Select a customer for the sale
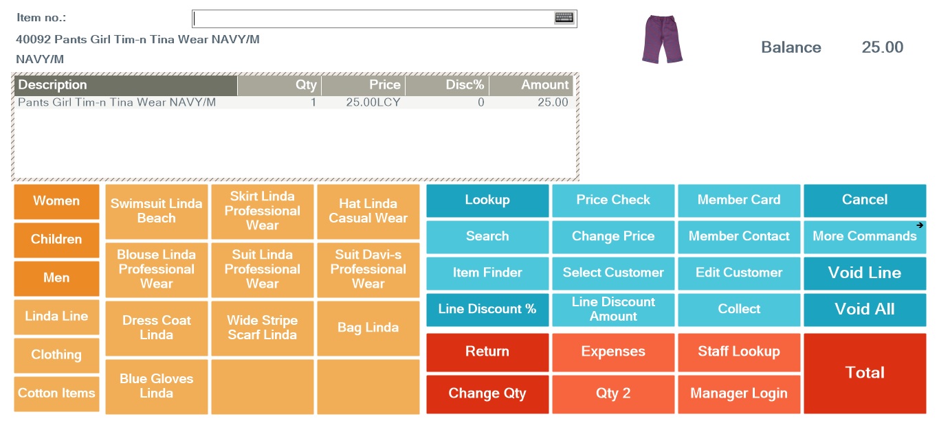The height and width of the screenshot is (434, 939). click(x=612, y=273)
